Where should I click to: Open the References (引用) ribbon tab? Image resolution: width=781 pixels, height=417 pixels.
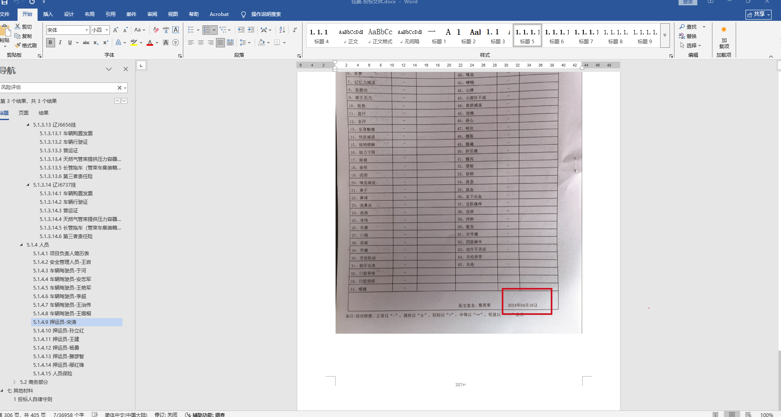point(111,14)
